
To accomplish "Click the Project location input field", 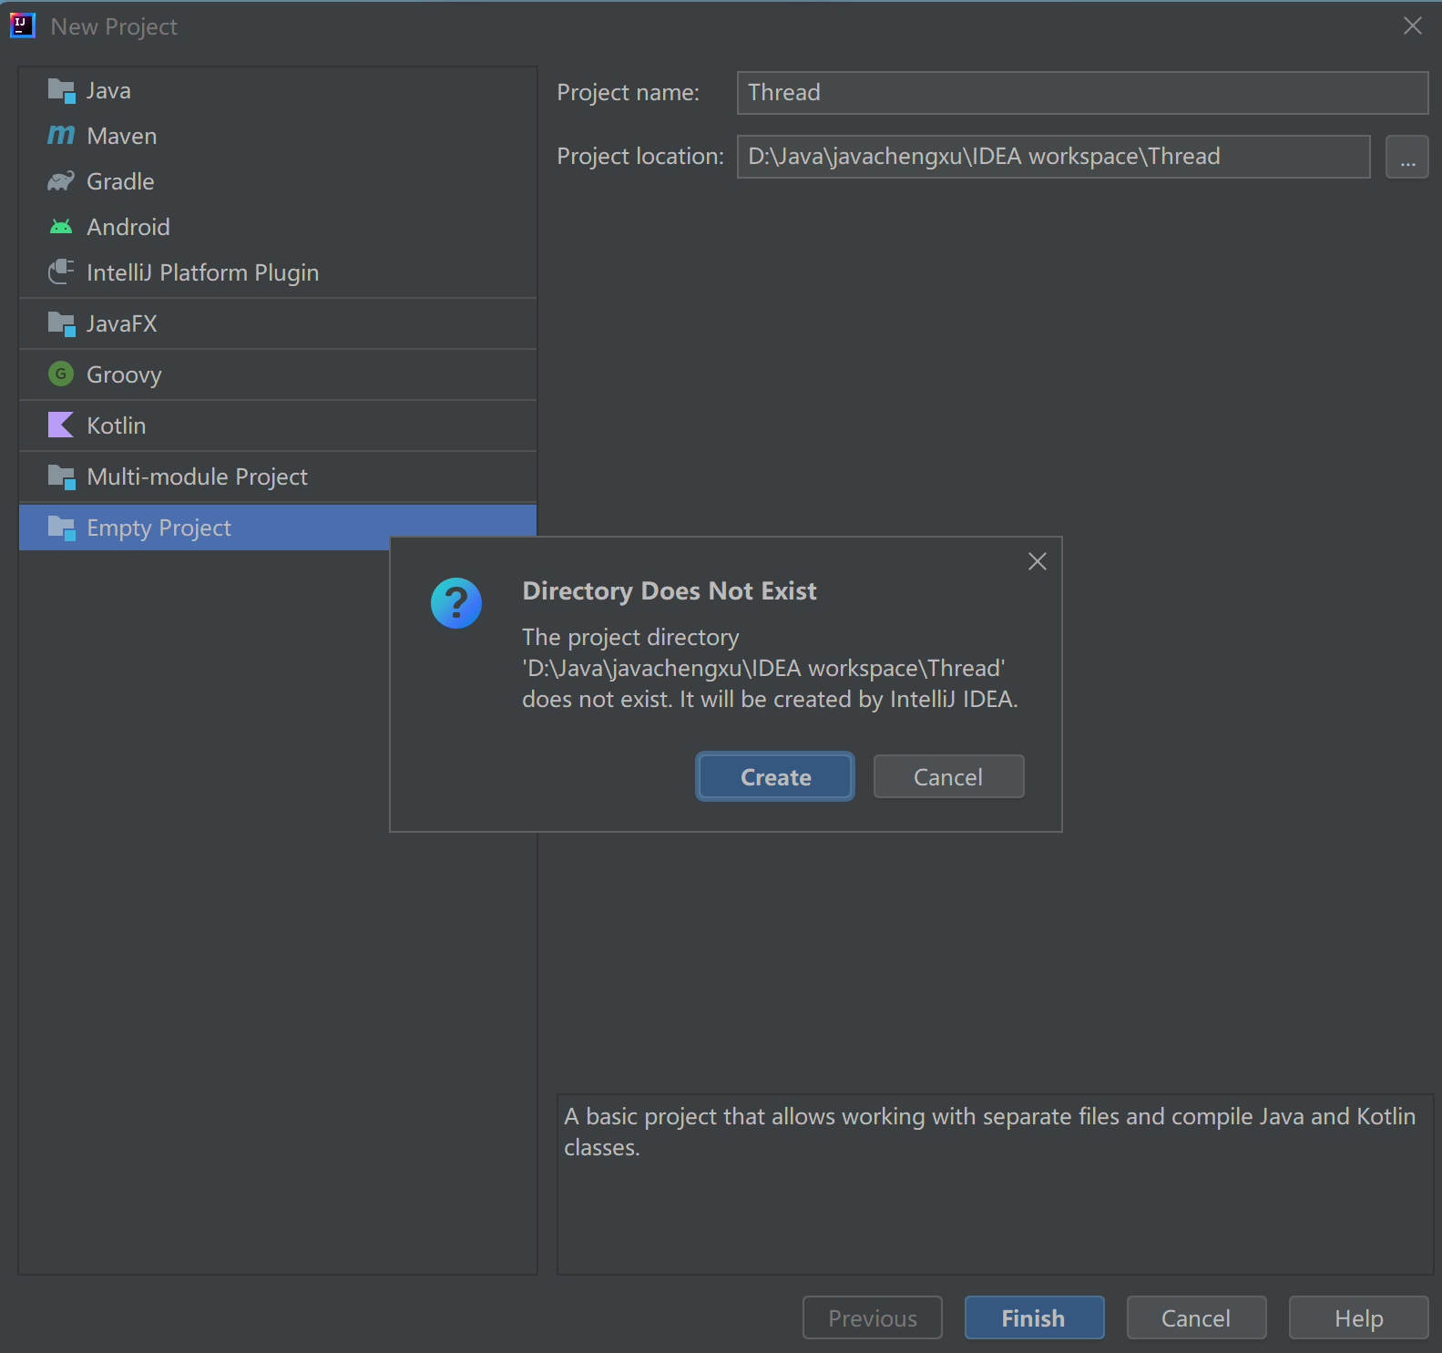I will click(1053, 157).
